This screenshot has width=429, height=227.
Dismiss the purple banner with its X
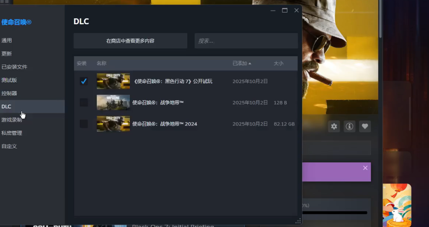(365, 168)
